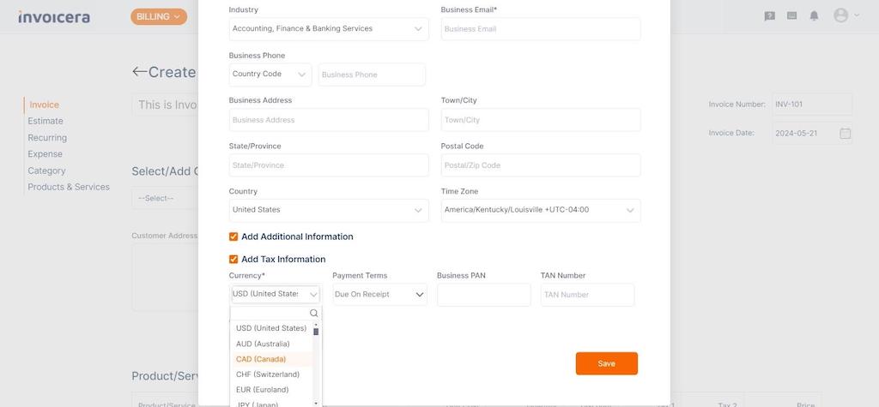Collapse the Currency dropdown

point(276,294)
